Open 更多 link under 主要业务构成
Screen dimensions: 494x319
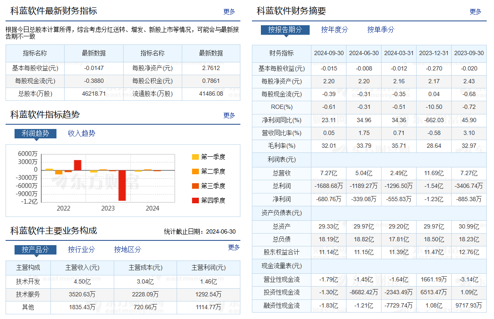pos(234,248)
